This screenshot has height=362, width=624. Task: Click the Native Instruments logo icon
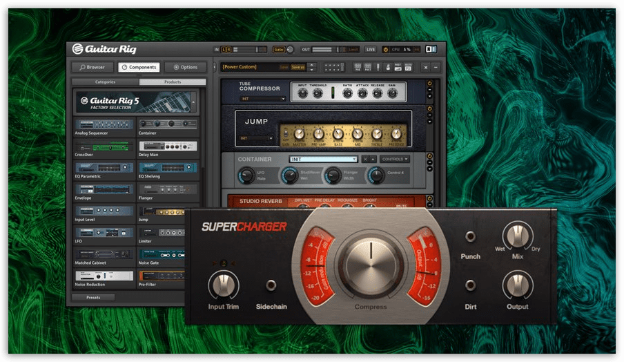coord(431,49)
